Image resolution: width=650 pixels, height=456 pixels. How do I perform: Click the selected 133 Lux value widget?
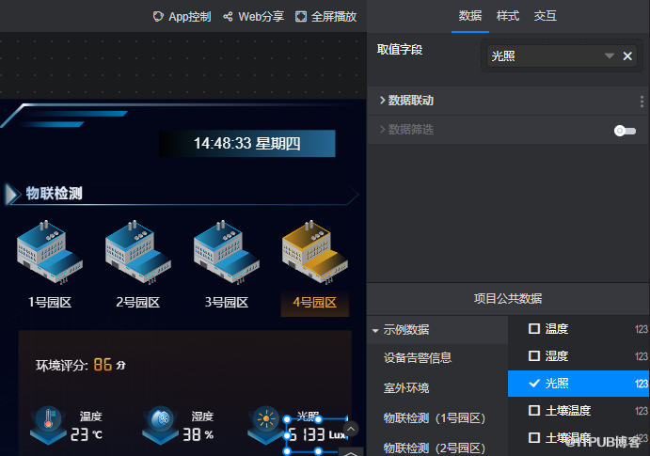tap(317, 435)
